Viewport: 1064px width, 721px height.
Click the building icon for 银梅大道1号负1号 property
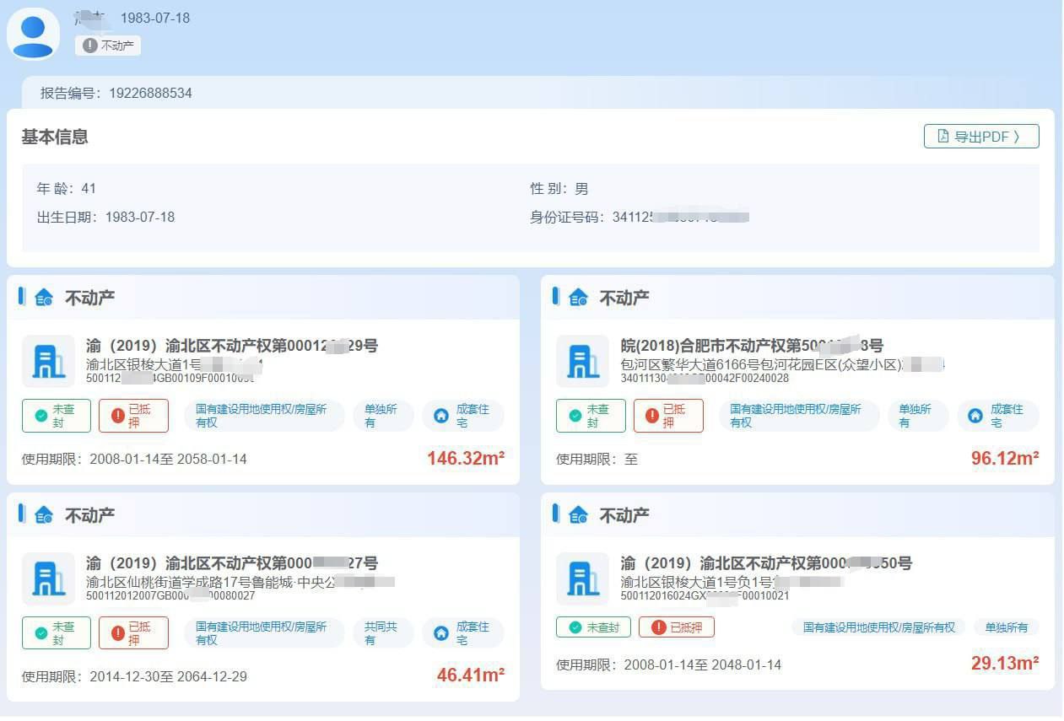pos(583,578)
